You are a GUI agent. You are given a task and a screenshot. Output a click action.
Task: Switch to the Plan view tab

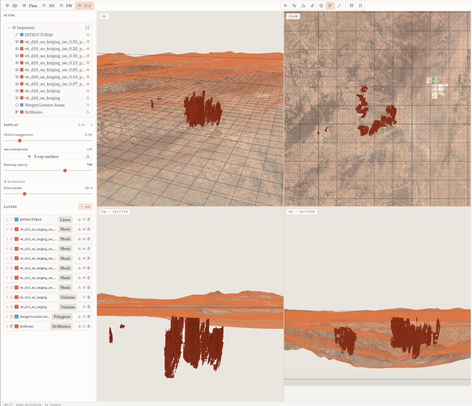(x=30, y=6)
